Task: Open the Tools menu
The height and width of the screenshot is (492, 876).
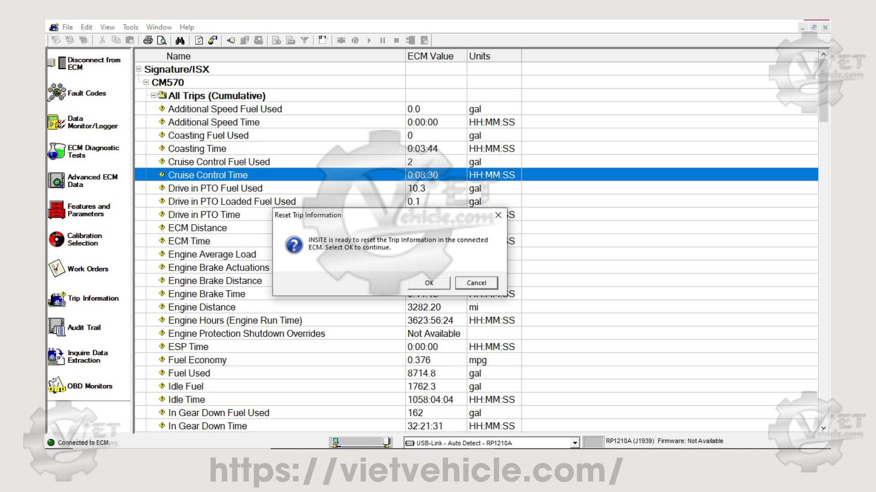Action: 130,27
